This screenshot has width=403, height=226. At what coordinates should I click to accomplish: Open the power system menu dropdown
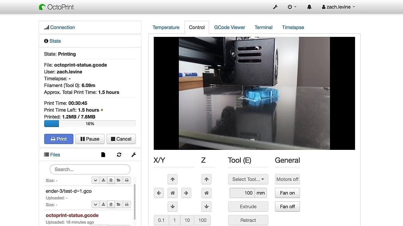tap(292, 7)
